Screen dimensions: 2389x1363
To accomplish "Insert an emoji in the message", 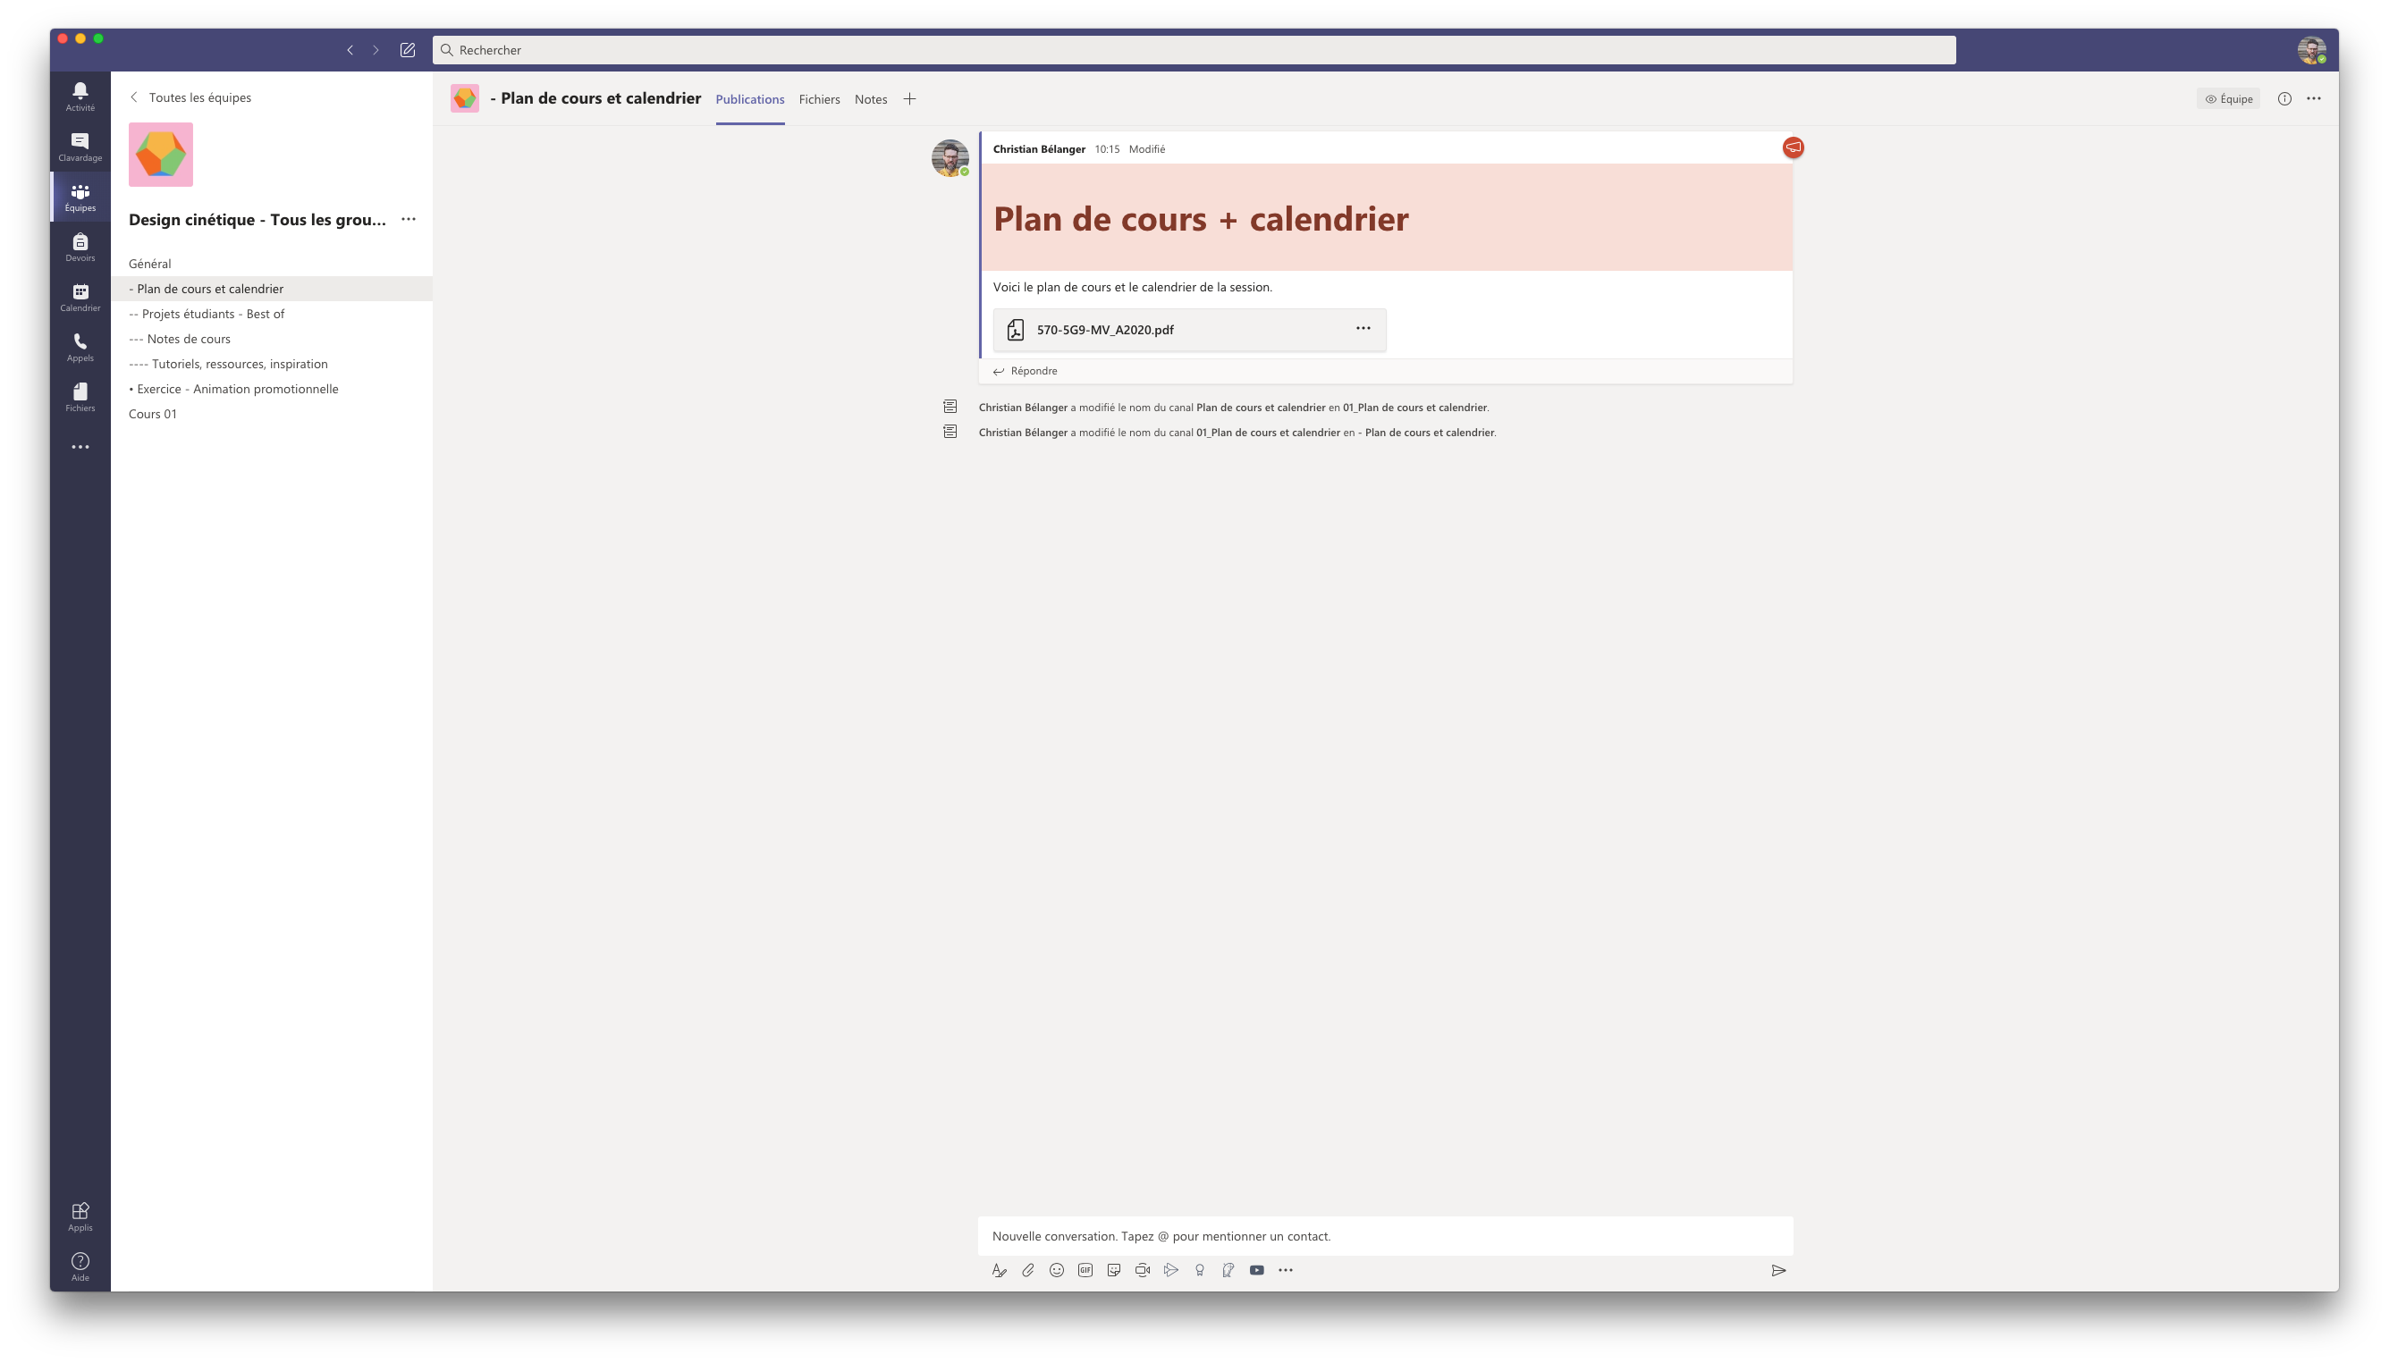I will [x=1057, y=1270].
